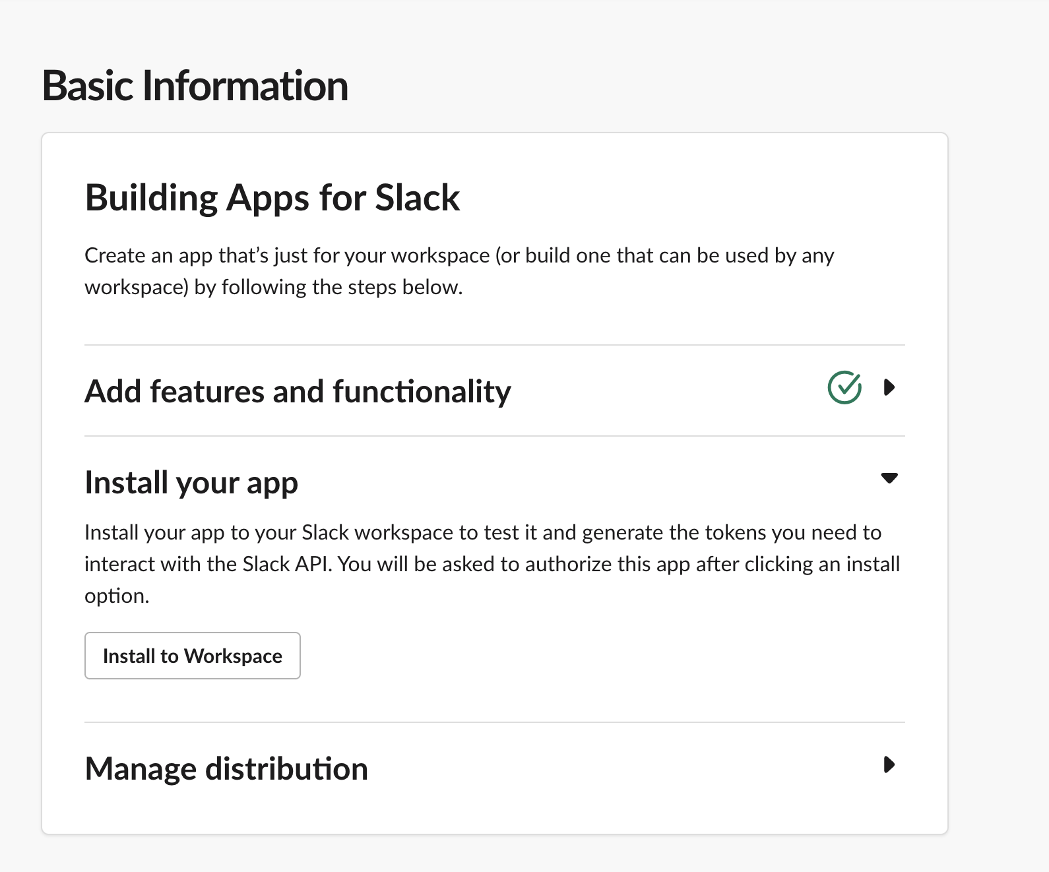
Task: Expand the Add features and functionality arrow
Action: [889, 387]
